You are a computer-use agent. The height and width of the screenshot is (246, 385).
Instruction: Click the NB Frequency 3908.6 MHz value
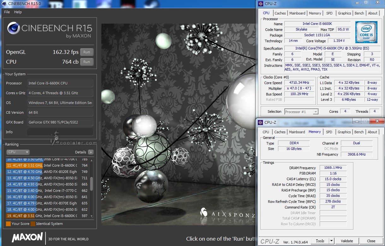click(x=357, y=154)
